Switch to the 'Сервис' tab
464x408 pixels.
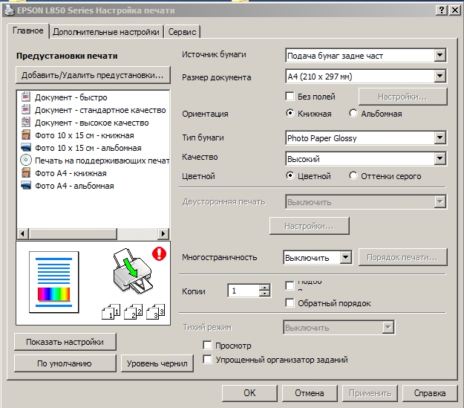point(183,32)
